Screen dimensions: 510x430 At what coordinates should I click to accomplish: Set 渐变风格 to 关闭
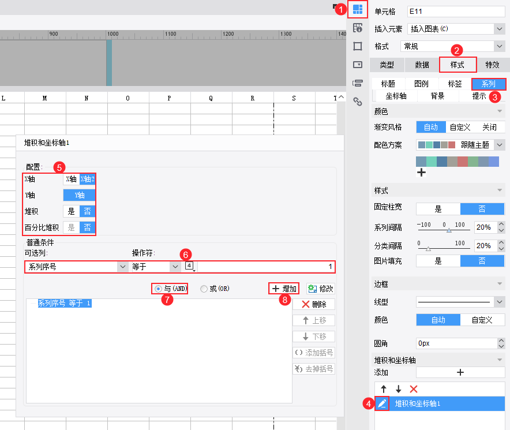pos(489,128)
